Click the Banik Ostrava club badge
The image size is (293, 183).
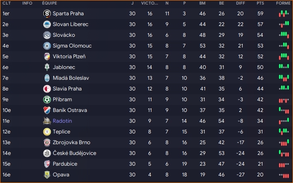47,110
